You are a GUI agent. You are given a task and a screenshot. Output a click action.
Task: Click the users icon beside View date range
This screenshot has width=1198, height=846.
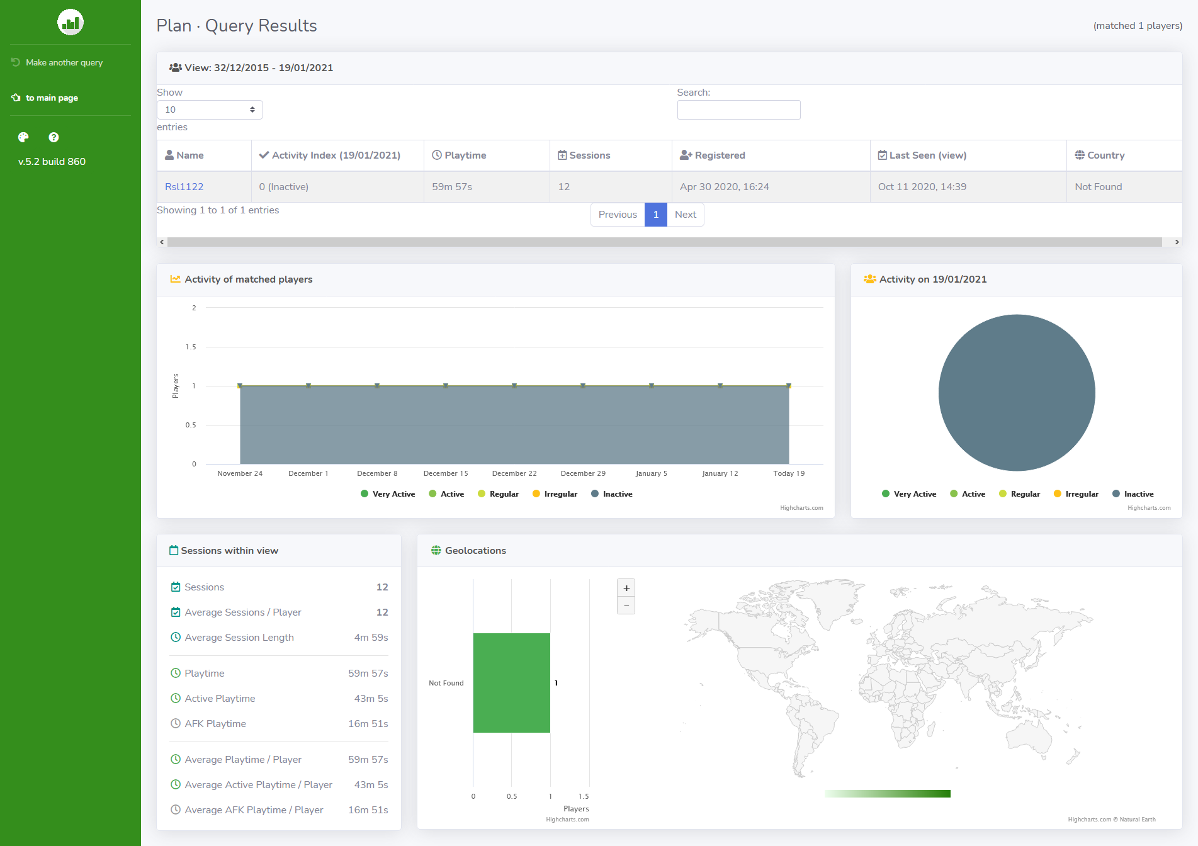tap(176, 68)
